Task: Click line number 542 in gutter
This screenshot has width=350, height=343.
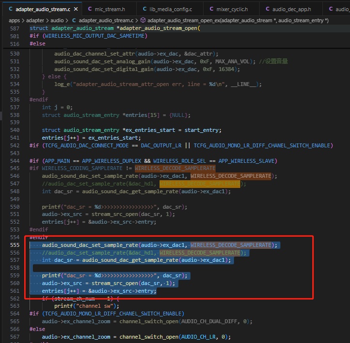Action: [15, 145]
